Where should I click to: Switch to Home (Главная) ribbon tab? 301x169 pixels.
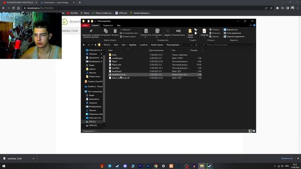(95, 25)
